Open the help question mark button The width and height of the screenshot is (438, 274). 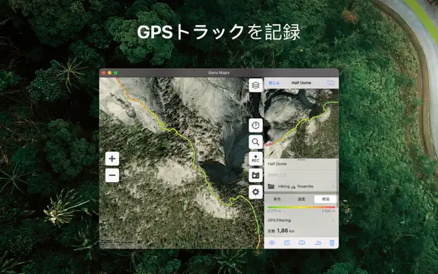pyautogui.click(x=255, y=125)
